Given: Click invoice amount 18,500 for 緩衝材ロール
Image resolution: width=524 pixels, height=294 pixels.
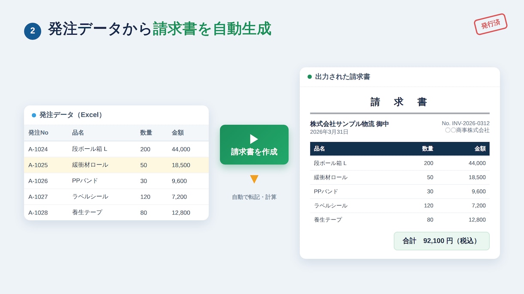Looking at the screenshot, I should (x=477, y=177).
